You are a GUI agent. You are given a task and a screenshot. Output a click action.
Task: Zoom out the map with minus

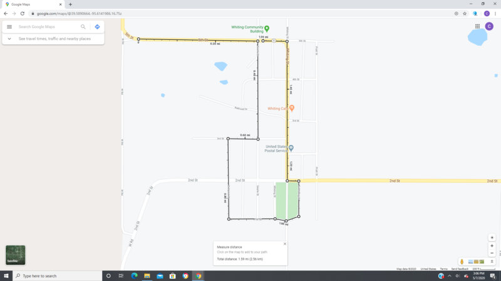point(492,254)
